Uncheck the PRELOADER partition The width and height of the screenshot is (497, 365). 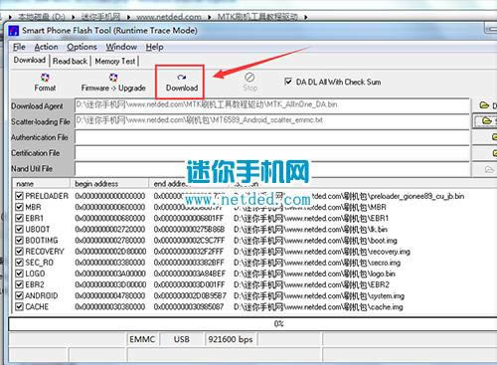19,196
